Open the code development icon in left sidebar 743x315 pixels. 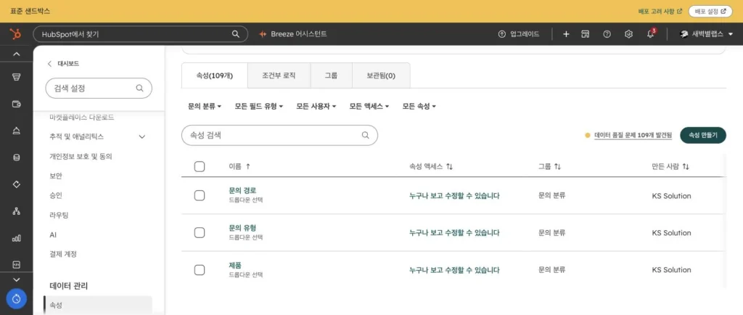(x=16, y=265)
